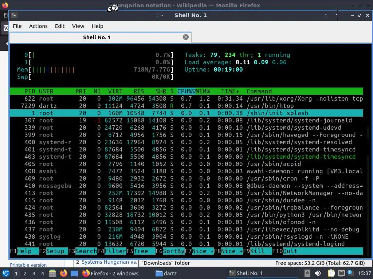The height and width of the screenshot is (279, 373).
Task: Select the acpid process row
Action: pyautogui.click(x=186, y=164)
